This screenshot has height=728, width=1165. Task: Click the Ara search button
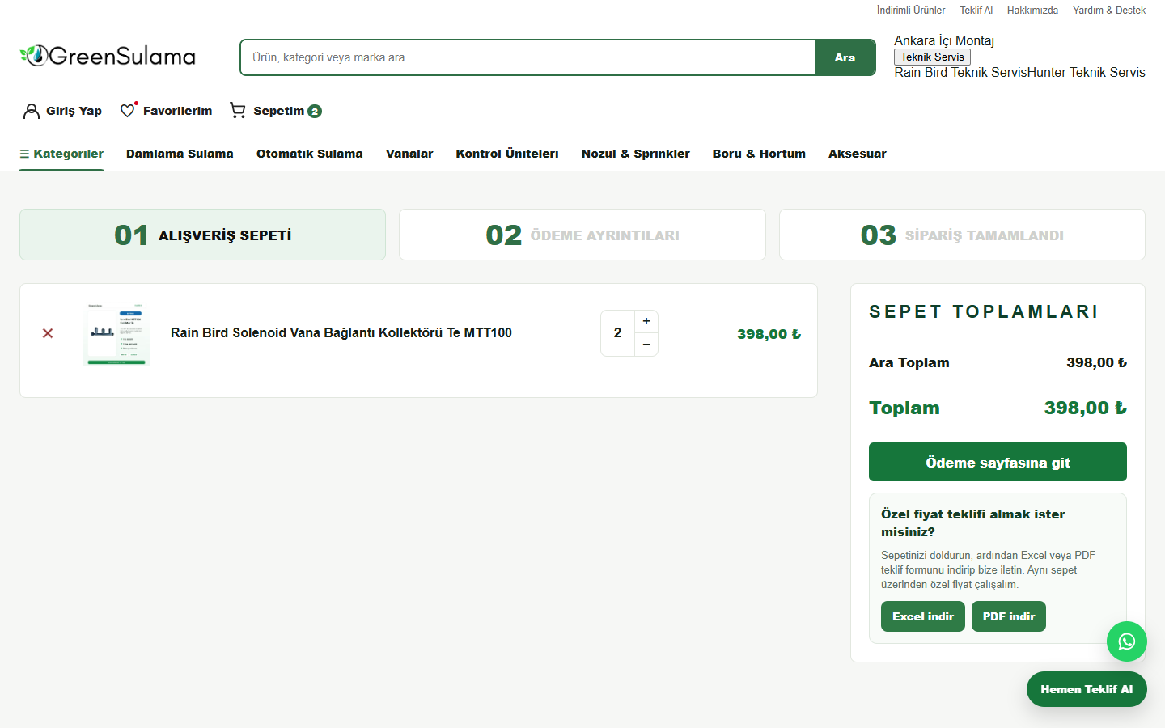(845, 57)
